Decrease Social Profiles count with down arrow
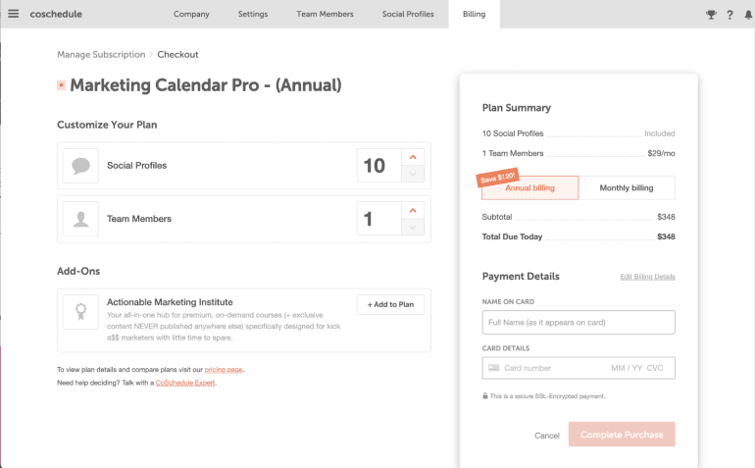The height and width of the screenshot is (468, 755). tap(414, 175)
